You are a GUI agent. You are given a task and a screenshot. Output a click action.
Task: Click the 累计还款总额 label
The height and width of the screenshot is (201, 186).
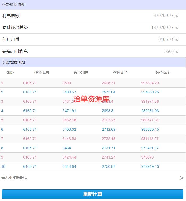click(15, 28)
